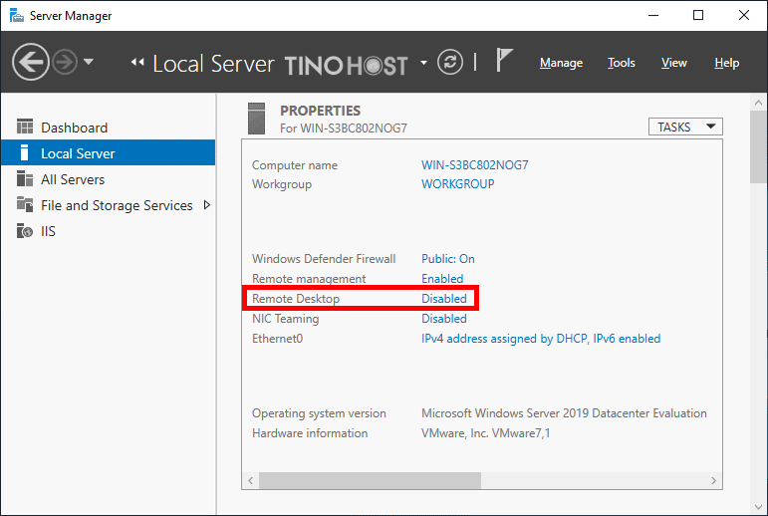
Task: Expand File and Storage Services arrow
Action: tap(207, 205)
